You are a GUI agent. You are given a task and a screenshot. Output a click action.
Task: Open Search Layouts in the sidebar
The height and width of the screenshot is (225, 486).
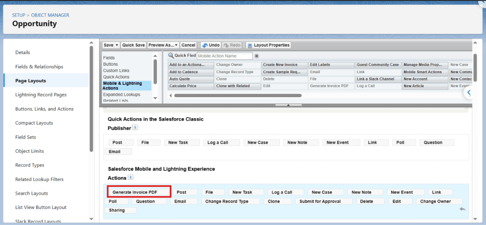[32, 194]
